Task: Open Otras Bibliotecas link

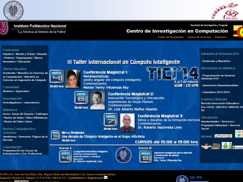Action: pyautogui.click(x=37, y=118)
